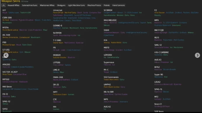This screenshot has width=202, height=113.
Task: Go to the previous page with left arrow
Action: pos(6,55)
